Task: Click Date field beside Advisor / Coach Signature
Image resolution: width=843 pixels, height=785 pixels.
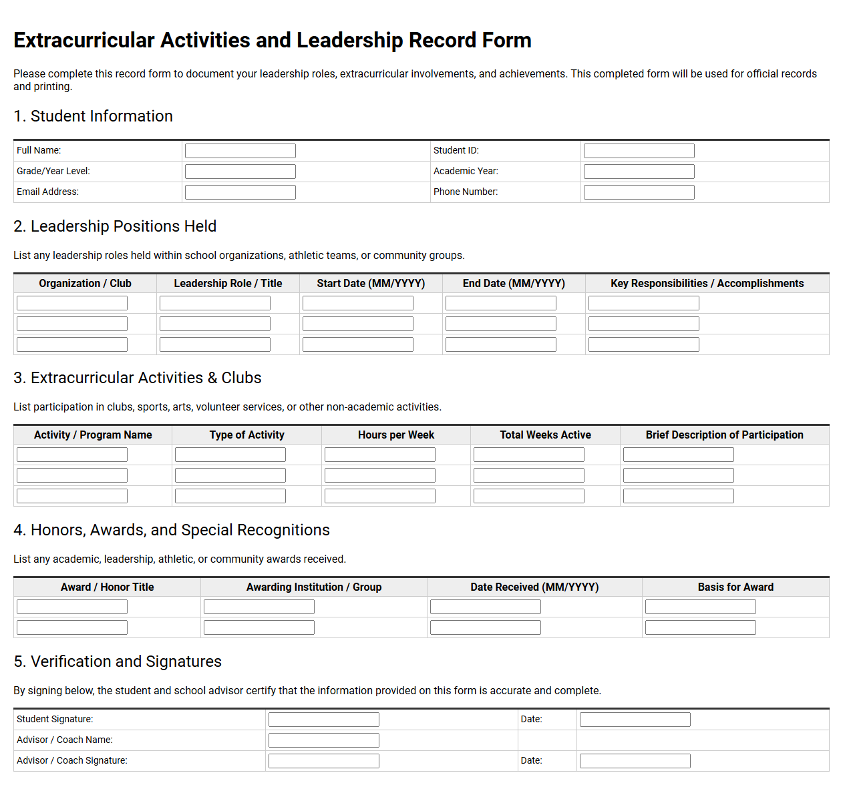Action: 635,761
